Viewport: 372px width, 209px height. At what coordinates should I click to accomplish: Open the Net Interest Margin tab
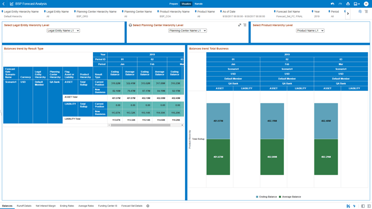[x=45, y=206]
